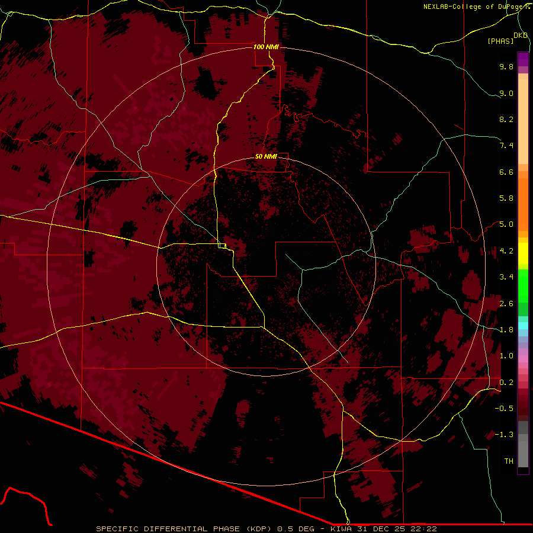Pick the yellow segment of color bar

[523, 253]
